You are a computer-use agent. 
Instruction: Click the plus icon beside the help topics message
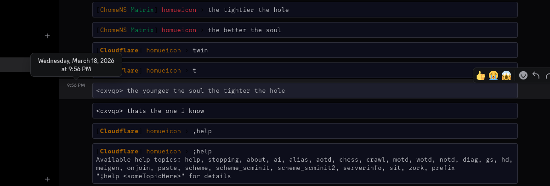(x=47, y=179)
